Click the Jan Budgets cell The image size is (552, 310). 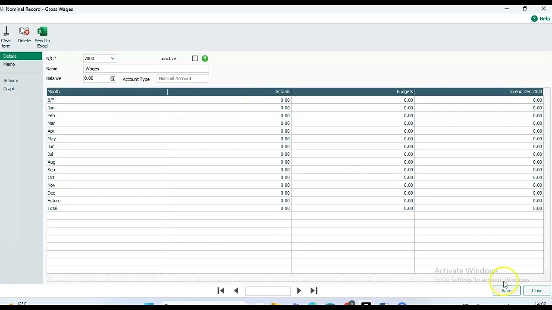[353, 108]
